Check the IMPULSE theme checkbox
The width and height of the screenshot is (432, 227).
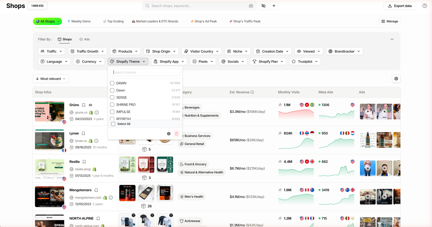click(x=112, y=112)
